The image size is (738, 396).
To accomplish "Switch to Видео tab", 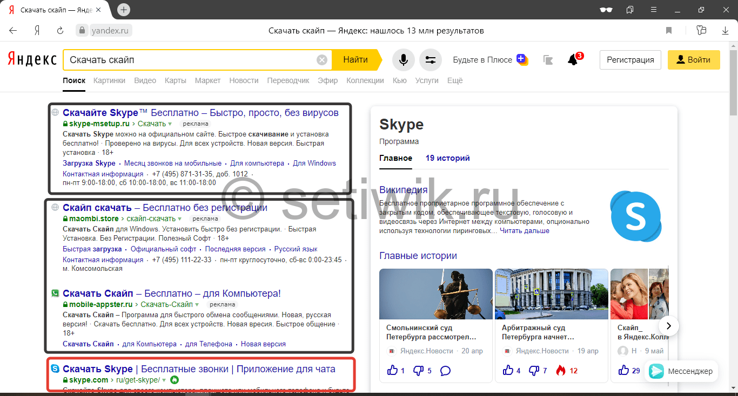I will pyautogui.click(x=145, y=80).
